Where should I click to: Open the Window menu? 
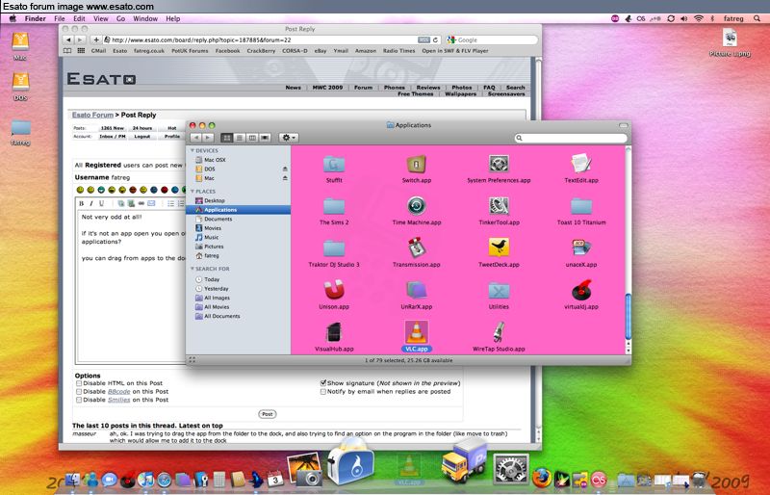(145, 18)
